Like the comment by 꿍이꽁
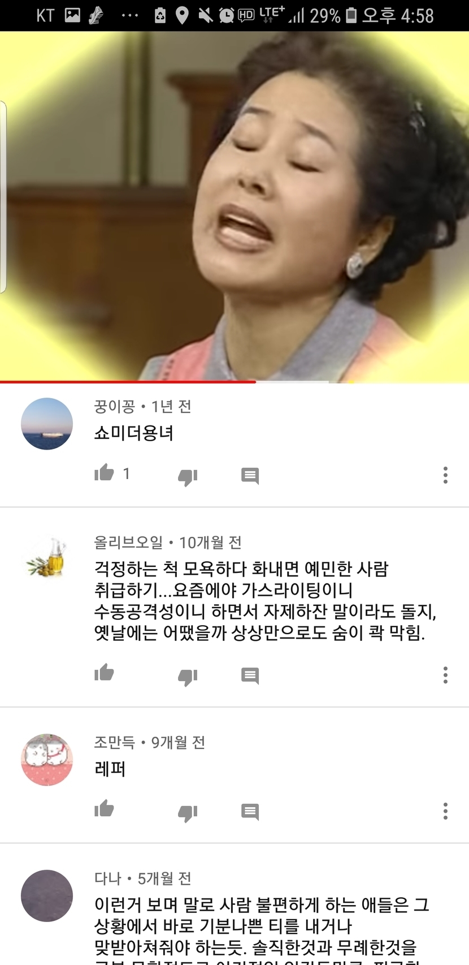The image size is (469, 965). pos(104,473)
